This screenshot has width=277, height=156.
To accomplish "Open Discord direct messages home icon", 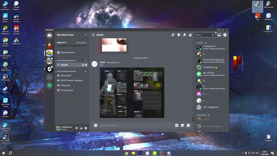I will [x=49, y=36].
